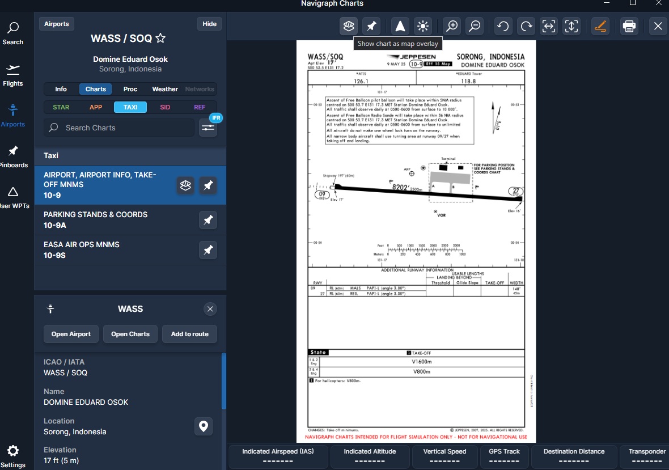Screen dimensions: 669x470
Task: Rotate chart counterclockwise
Action: [x=503, y=26]
